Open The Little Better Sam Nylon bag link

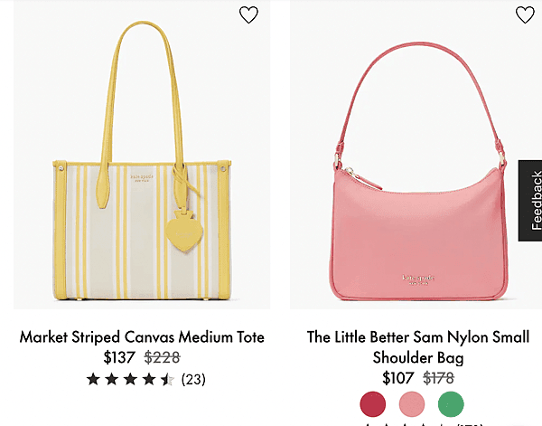(x=418, y=347)
